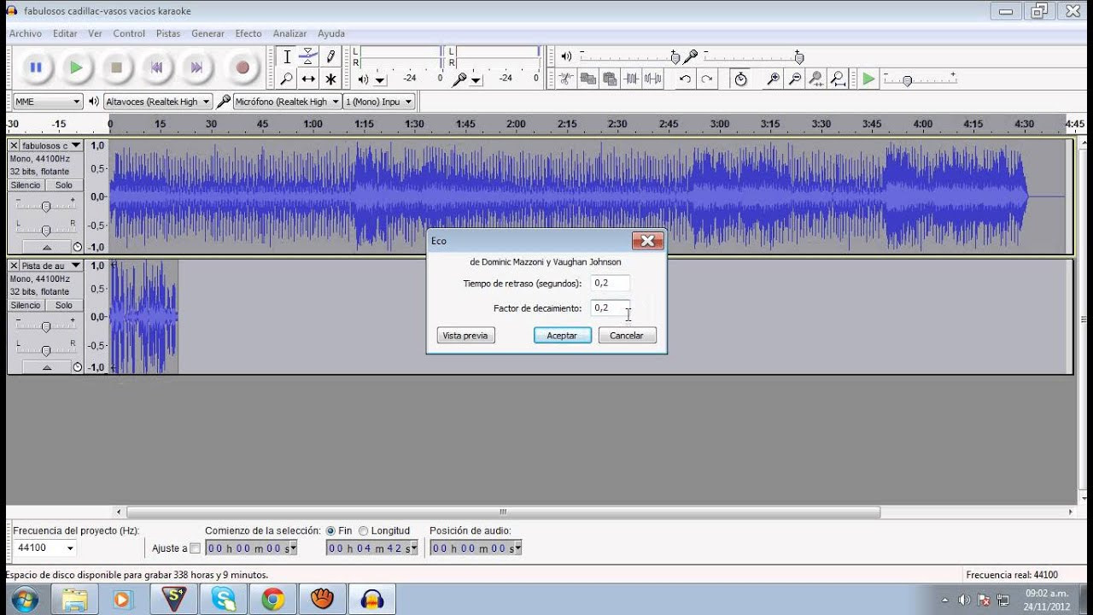The height and width of the screenshot is (615, 1093).
Task: Start recording with the red Record button
Action: (243, 67)
